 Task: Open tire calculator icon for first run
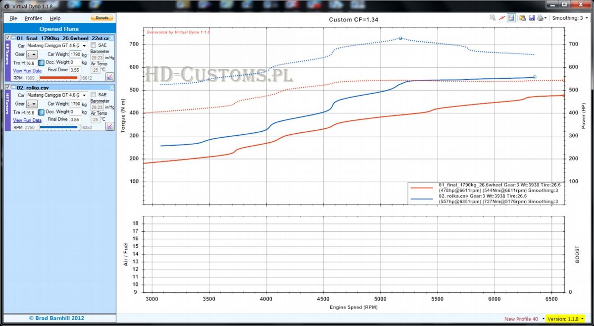pos(42,63)
